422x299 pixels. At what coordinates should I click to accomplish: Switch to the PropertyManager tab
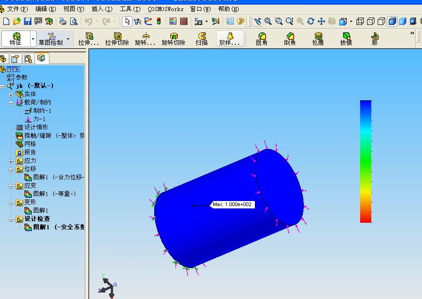[x=15, y=58]
